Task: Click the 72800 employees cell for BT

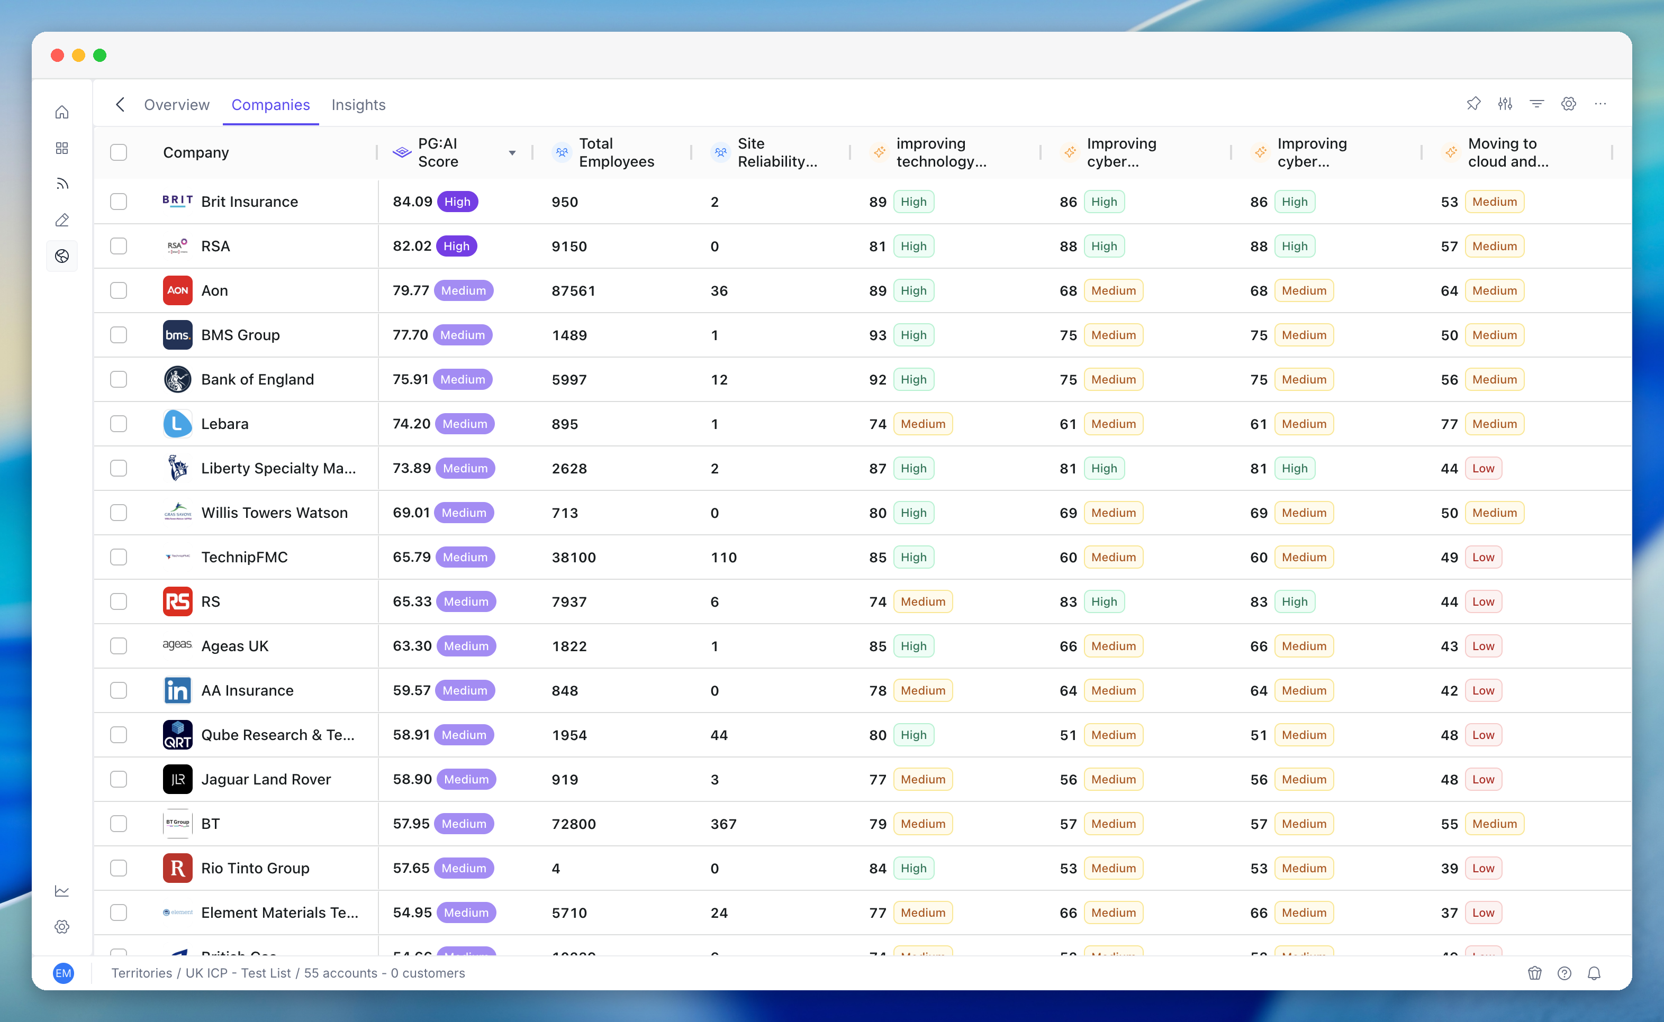Action: [x=573, y=824]
